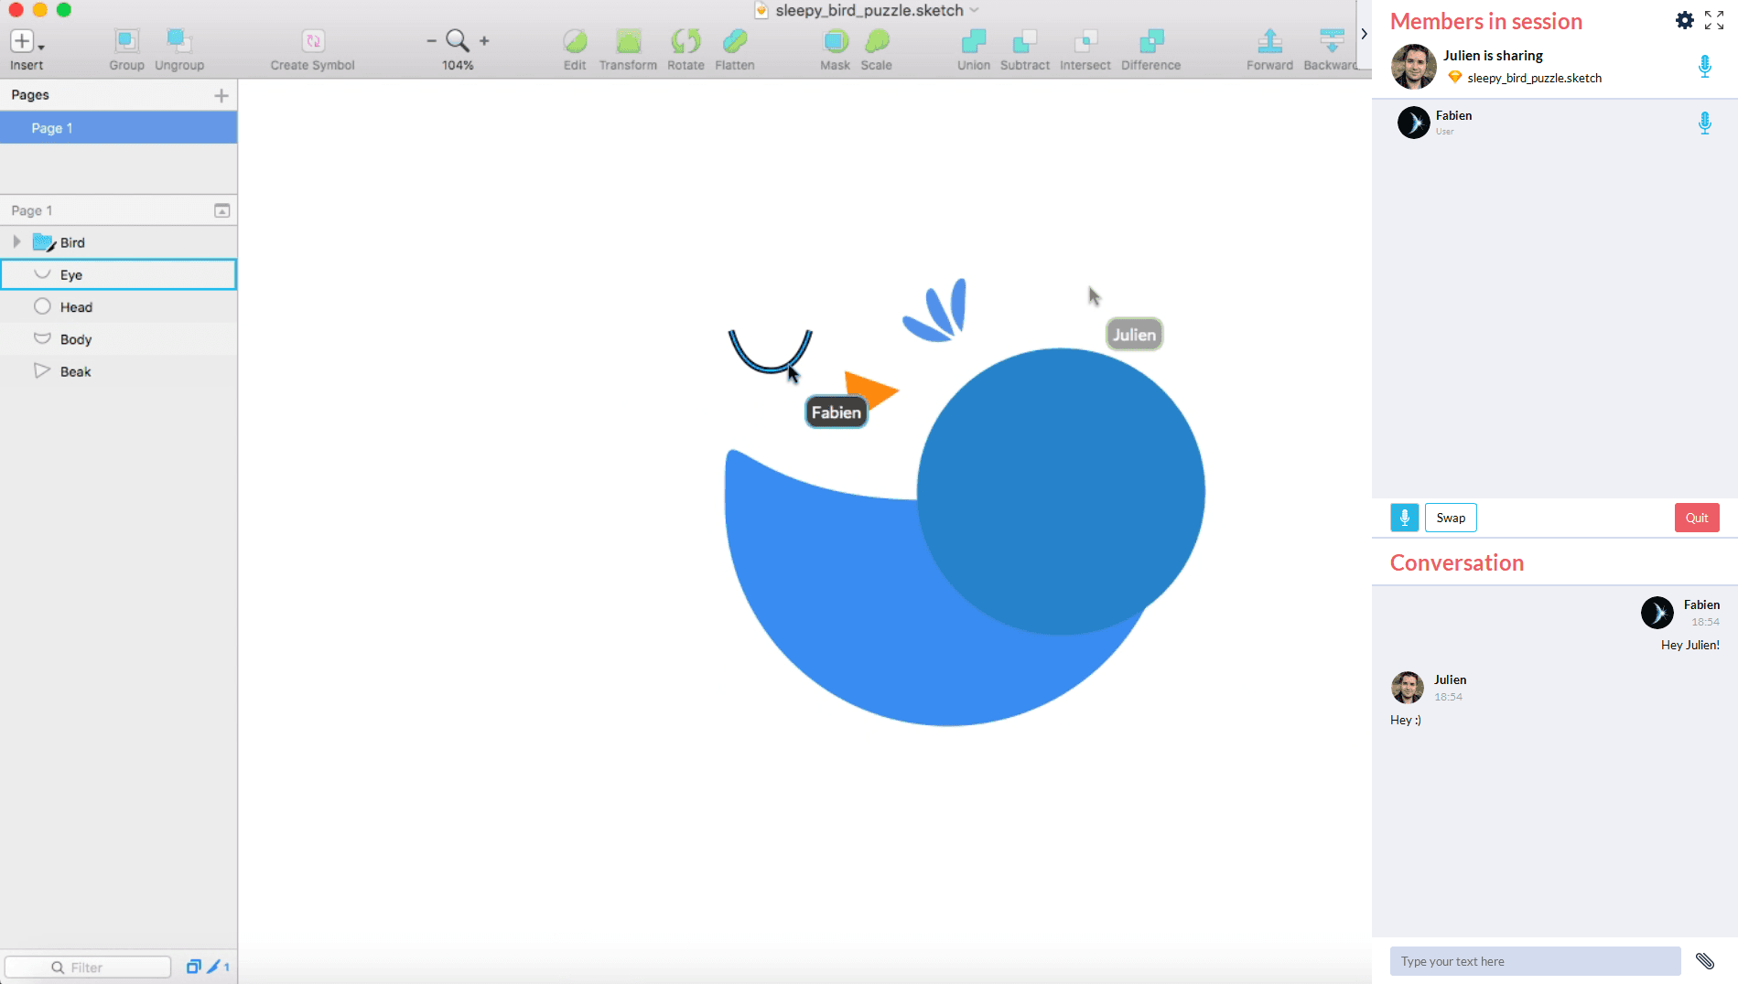Select the Subtract tool in toolbar
The image size is (1738, 984).
(x=1024, y=42)
